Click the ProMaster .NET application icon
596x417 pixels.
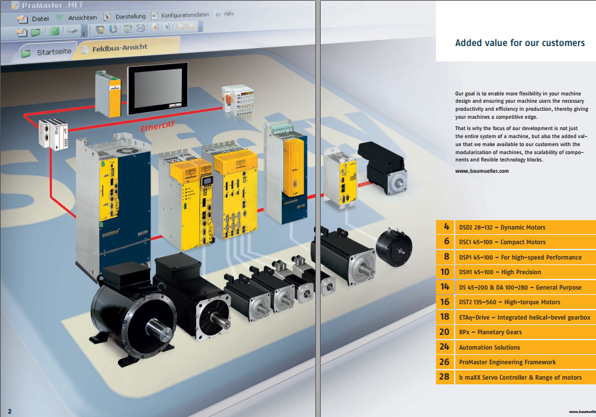point(15,5)
